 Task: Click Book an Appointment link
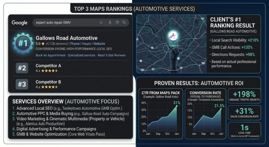50,55
